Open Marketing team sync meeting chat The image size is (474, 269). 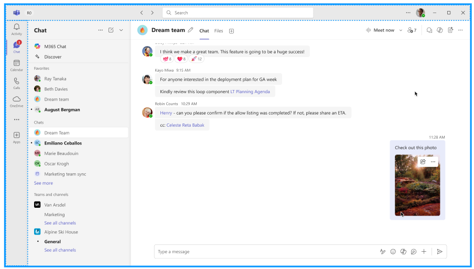(x=78, y=174)
